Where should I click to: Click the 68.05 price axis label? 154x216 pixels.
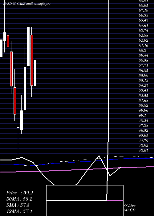(144, 5)
